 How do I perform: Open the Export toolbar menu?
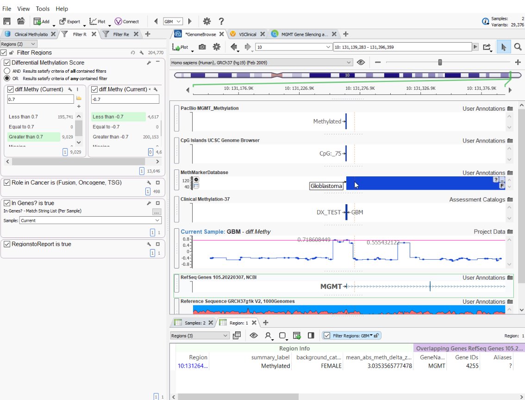[70, 21]
